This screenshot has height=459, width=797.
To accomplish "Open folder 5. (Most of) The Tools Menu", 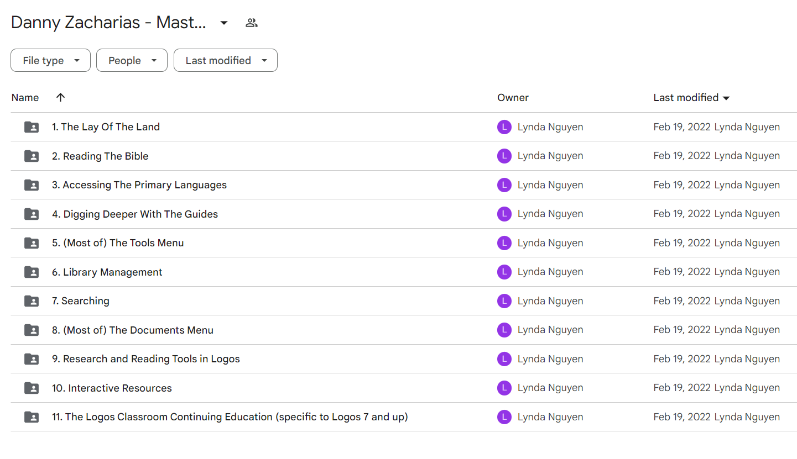I will point(118,243).
